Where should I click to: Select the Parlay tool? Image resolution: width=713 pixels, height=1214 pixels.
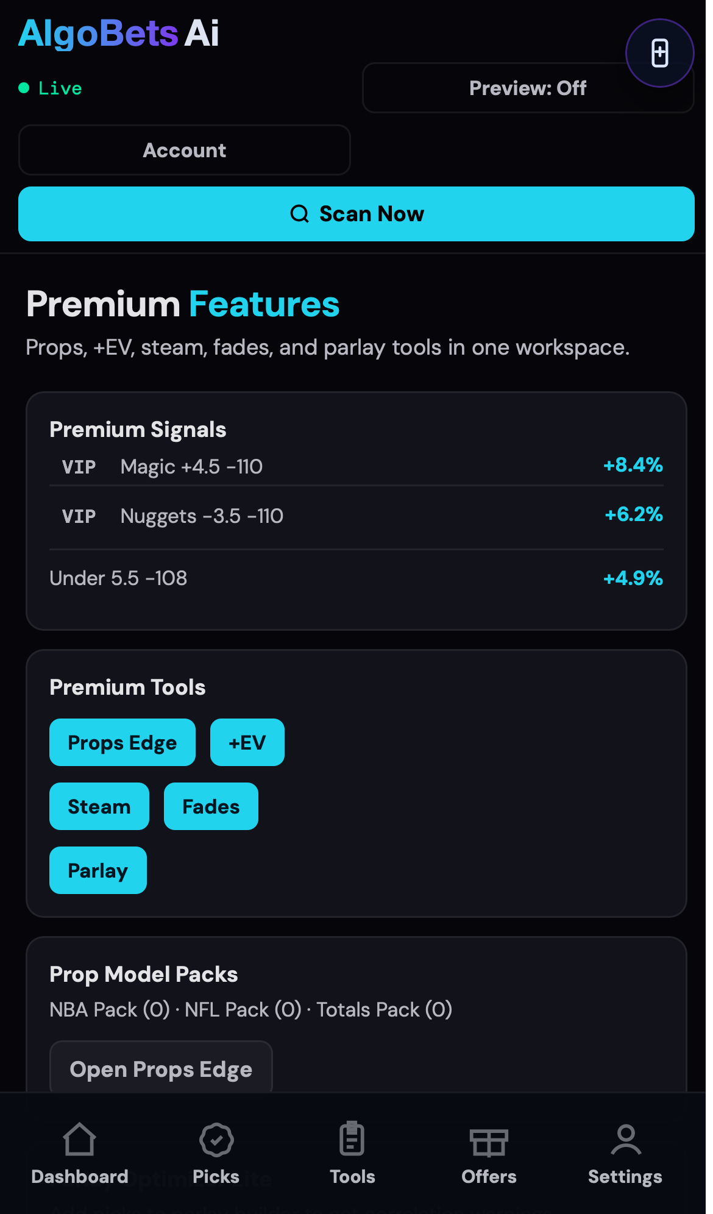98,870
